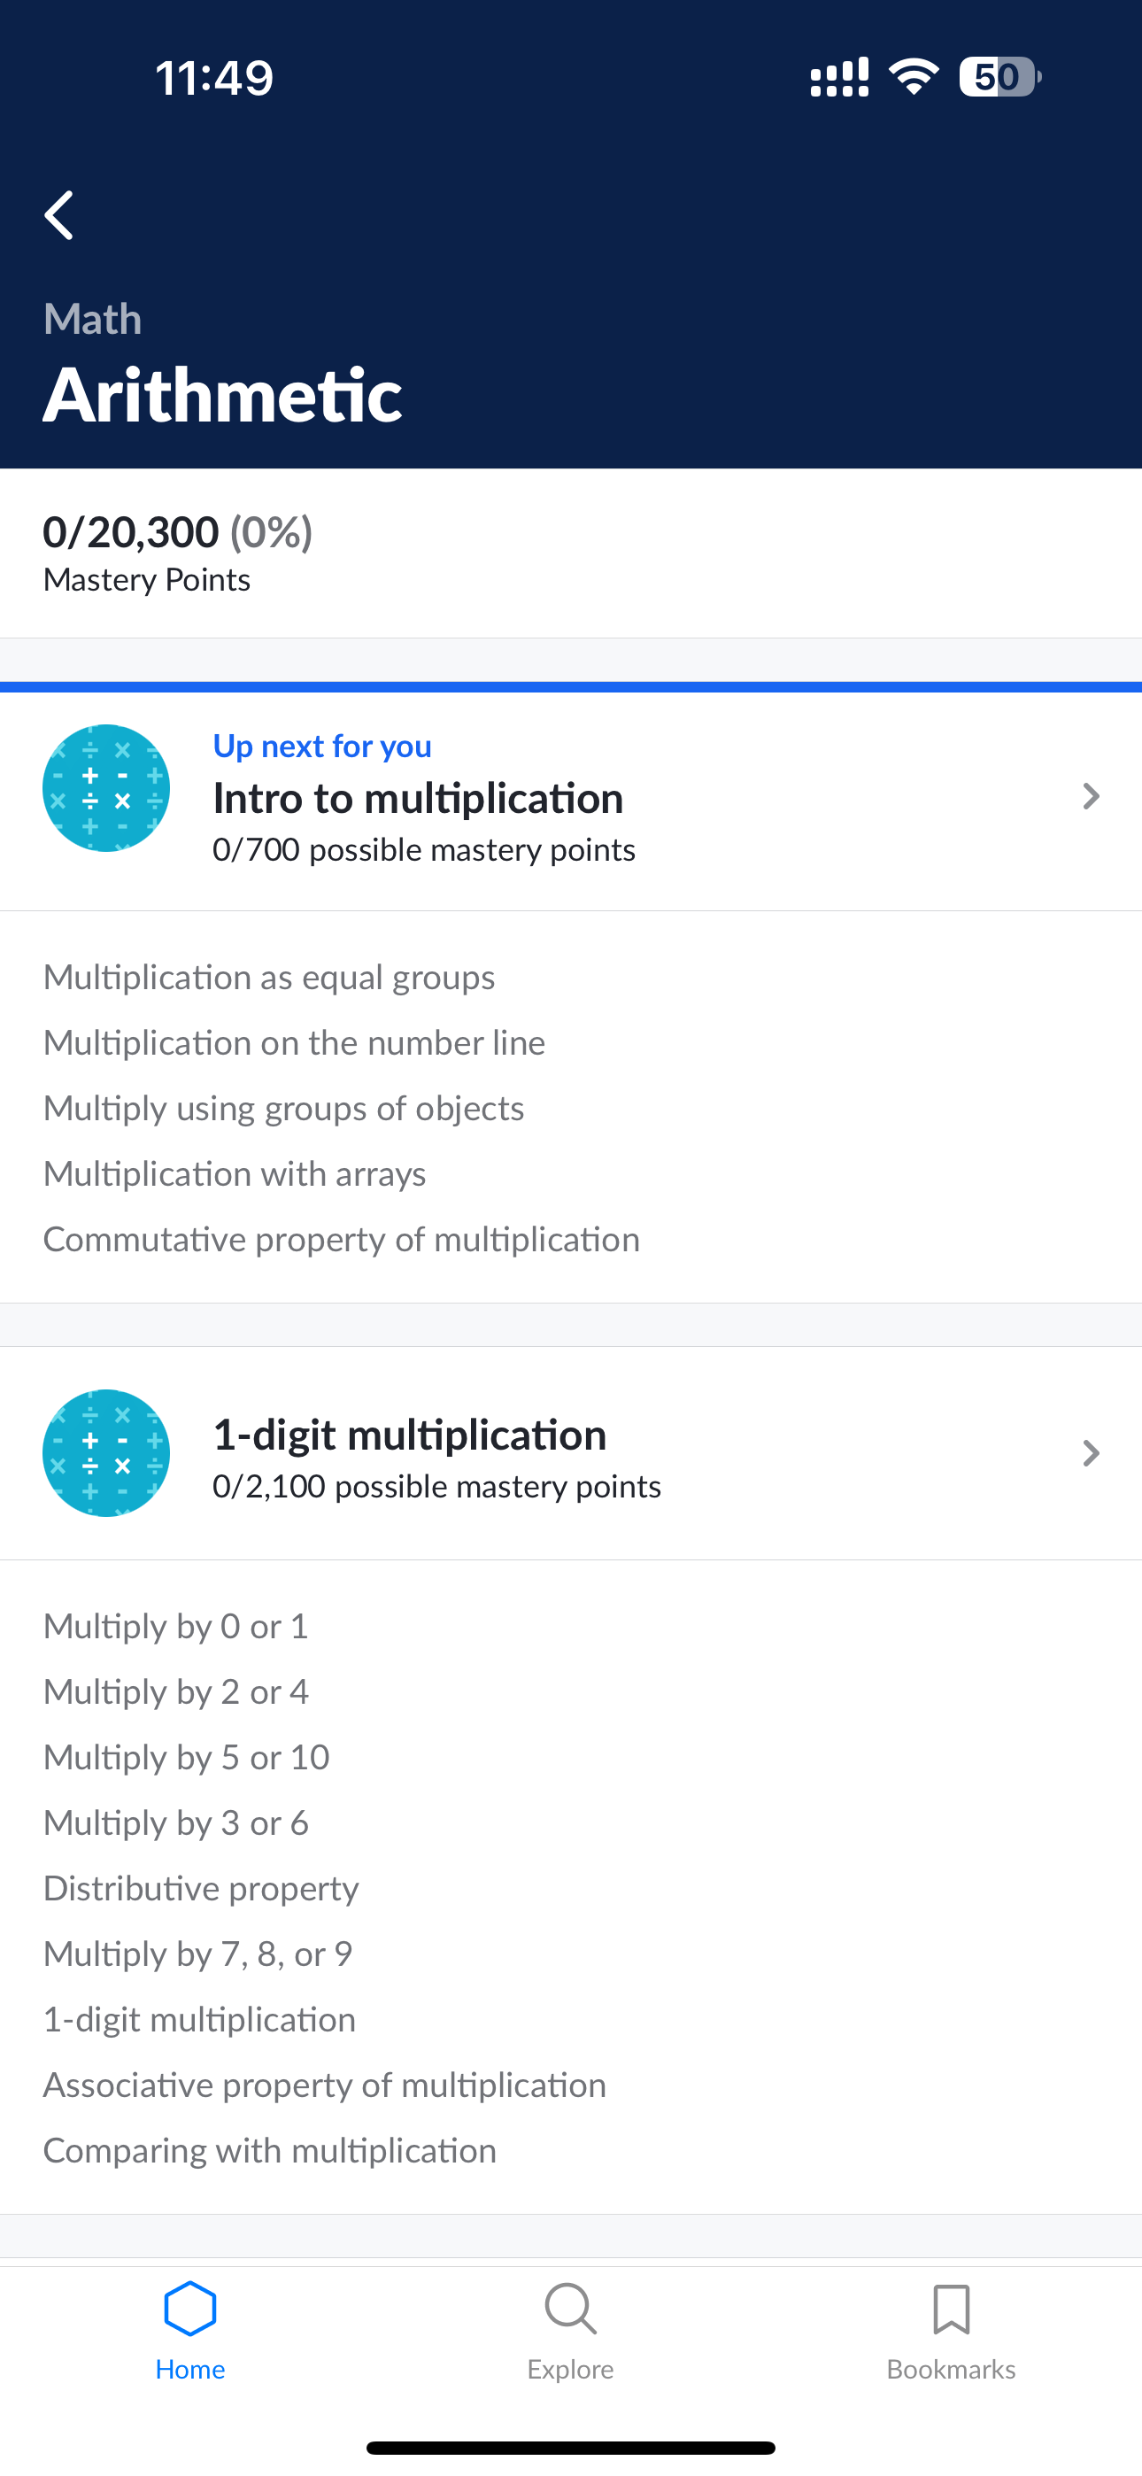
Task: Tap the battery indicator icon
Action: [x=999, y=77]
